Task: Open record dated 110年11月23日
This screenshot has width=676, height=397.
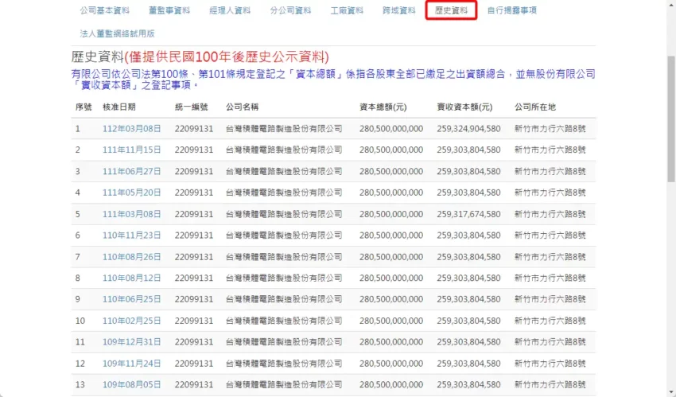Action: pos(131,235)
